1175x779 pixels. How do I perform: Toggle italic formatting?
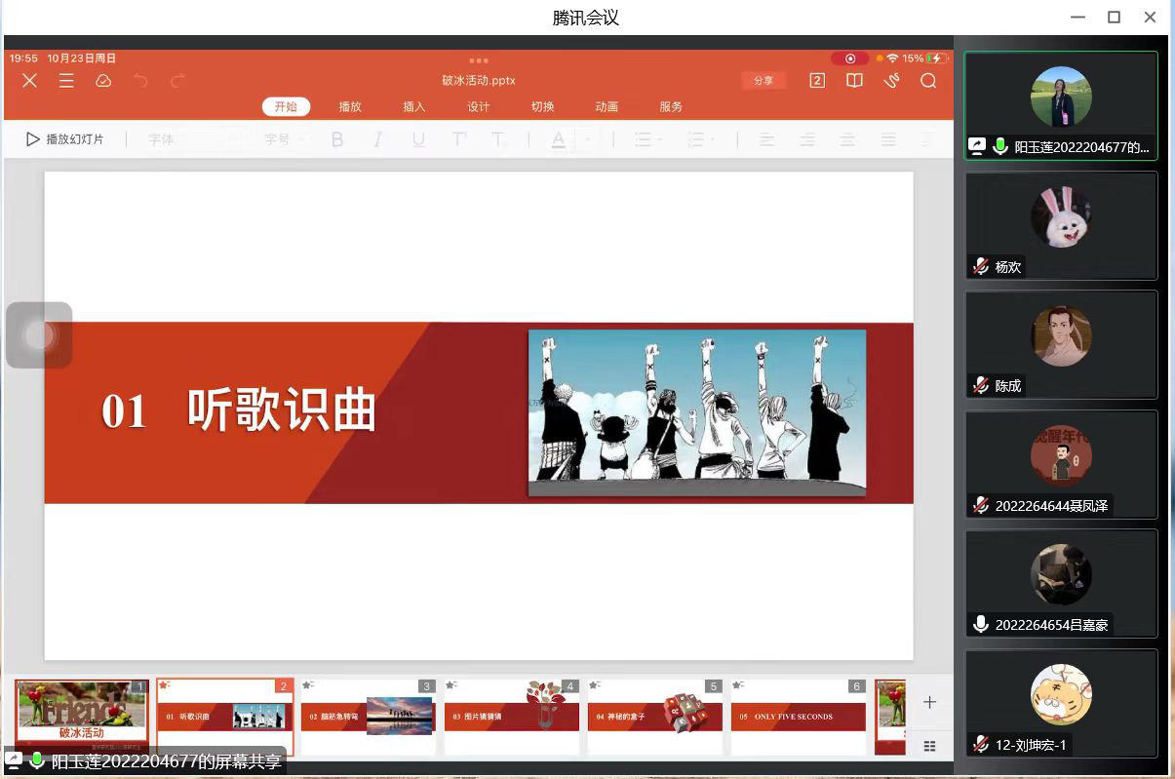[377, 139]
